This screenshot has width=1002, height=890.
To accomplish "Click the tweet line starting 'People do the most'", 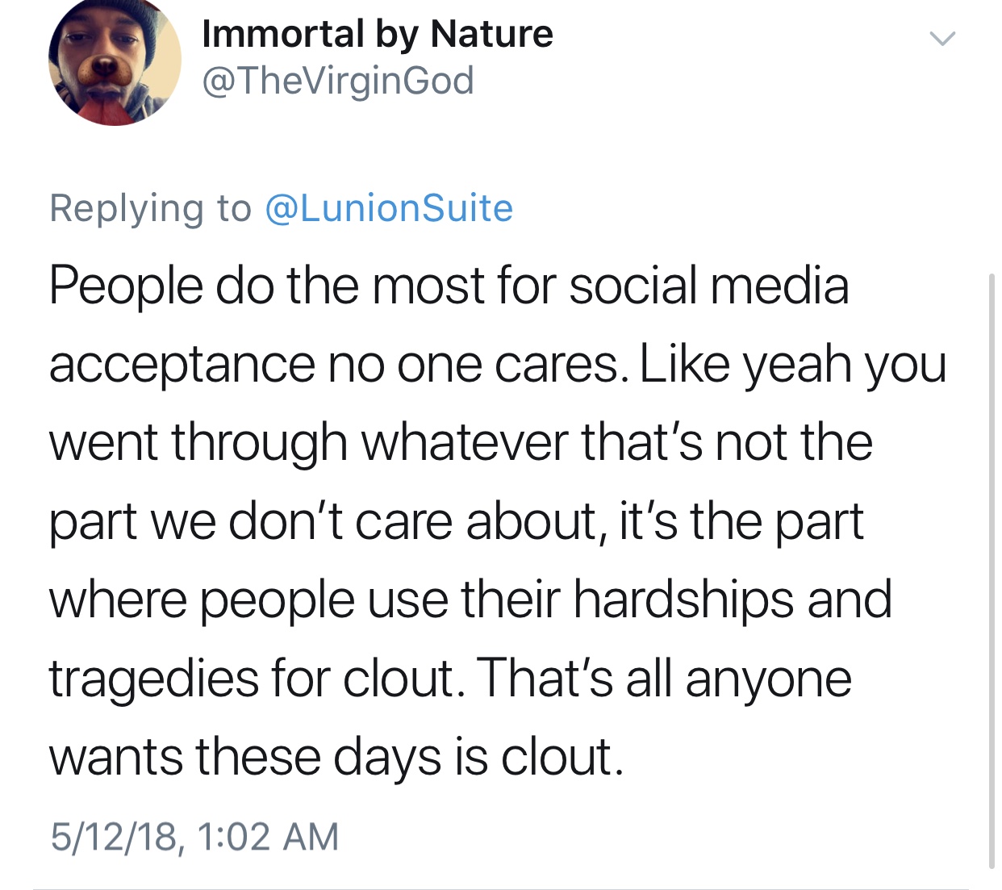I will (x=449, y=286).
